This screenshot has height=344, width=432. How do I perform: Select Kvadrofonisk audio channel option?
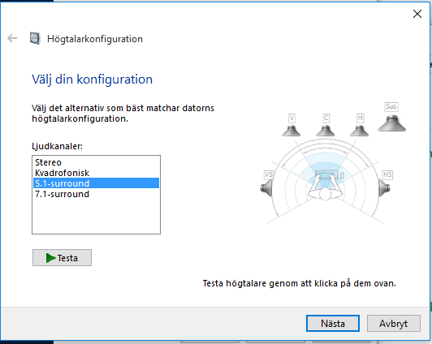click(x=96, y=173)
